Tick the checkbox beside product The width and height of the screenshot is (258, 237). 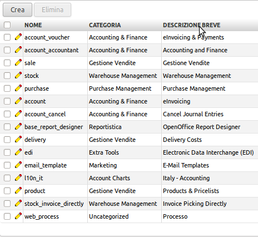tap(7, 191)
